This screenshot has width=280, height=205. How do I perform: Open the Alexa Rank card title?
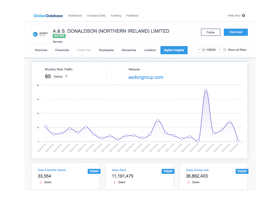pyautogui.click(x=119, y=170)
